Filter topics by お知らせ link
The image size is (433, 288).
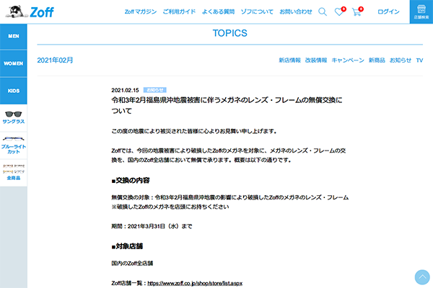pyautogui.click(x=400, y=60)
